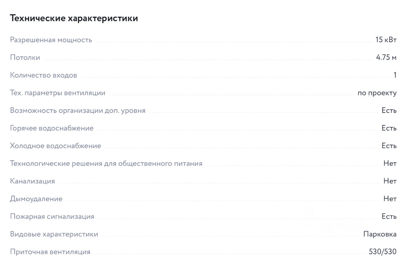Click the '4.75 м' ceiling value
The width and height of the screenshot is (411, 262).
point(386,57)
